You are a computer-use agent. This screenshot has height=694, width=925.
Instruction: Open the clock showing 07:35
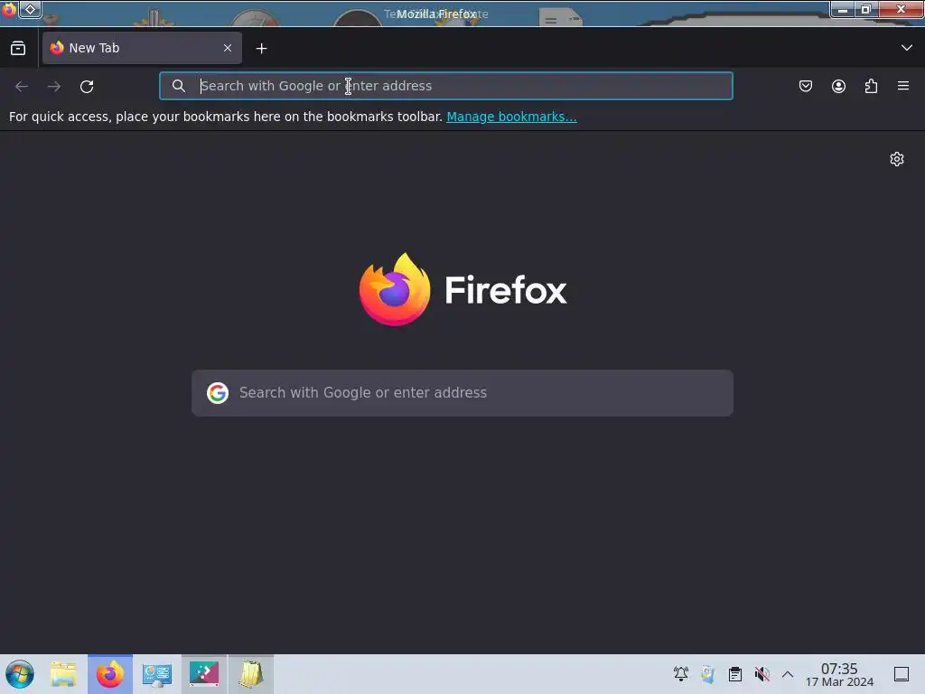tap(839, 674)
